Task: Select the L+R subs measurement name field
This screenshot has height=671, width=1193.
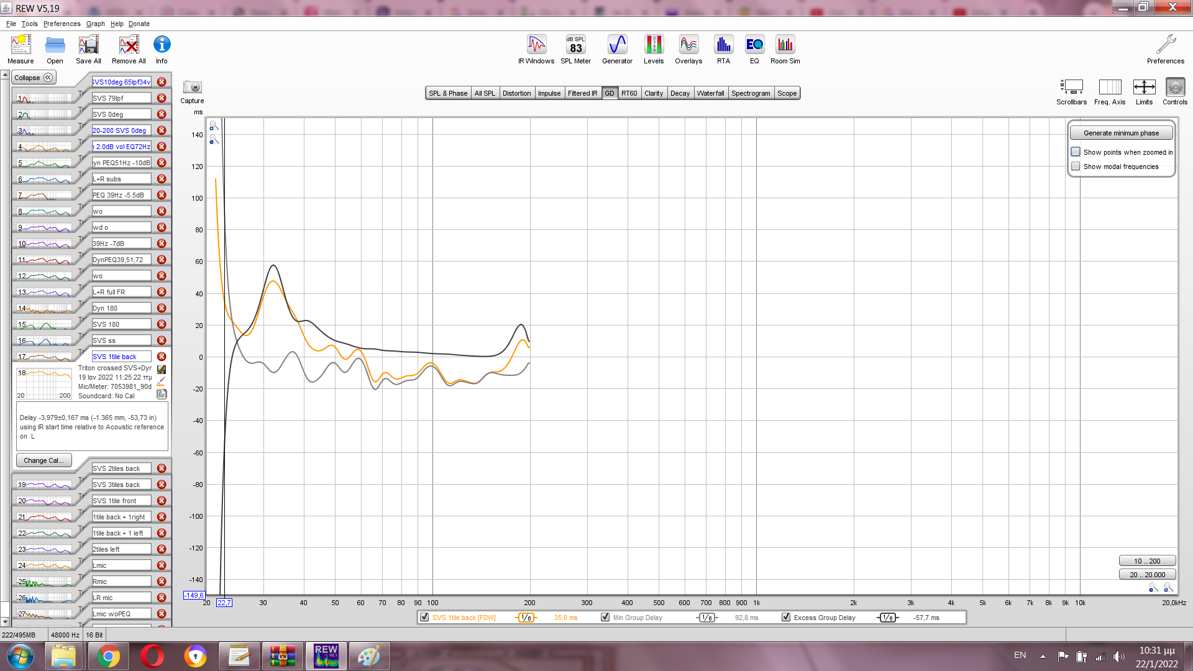Action: [121, 179]
